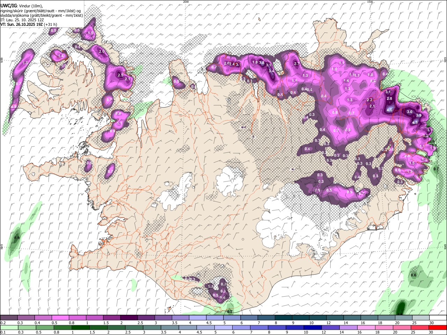Click the 4.3 snowfall value on the map
The image size is (447, 335).
pyautogui.click(x=415, y=122)
